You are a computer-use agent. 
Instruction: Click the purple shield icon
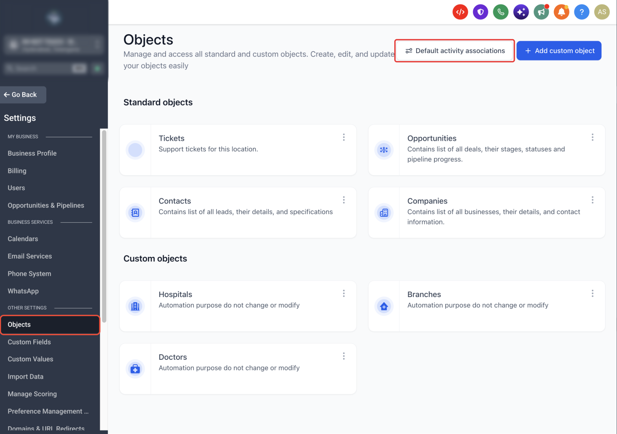click(x=480, y=12)
